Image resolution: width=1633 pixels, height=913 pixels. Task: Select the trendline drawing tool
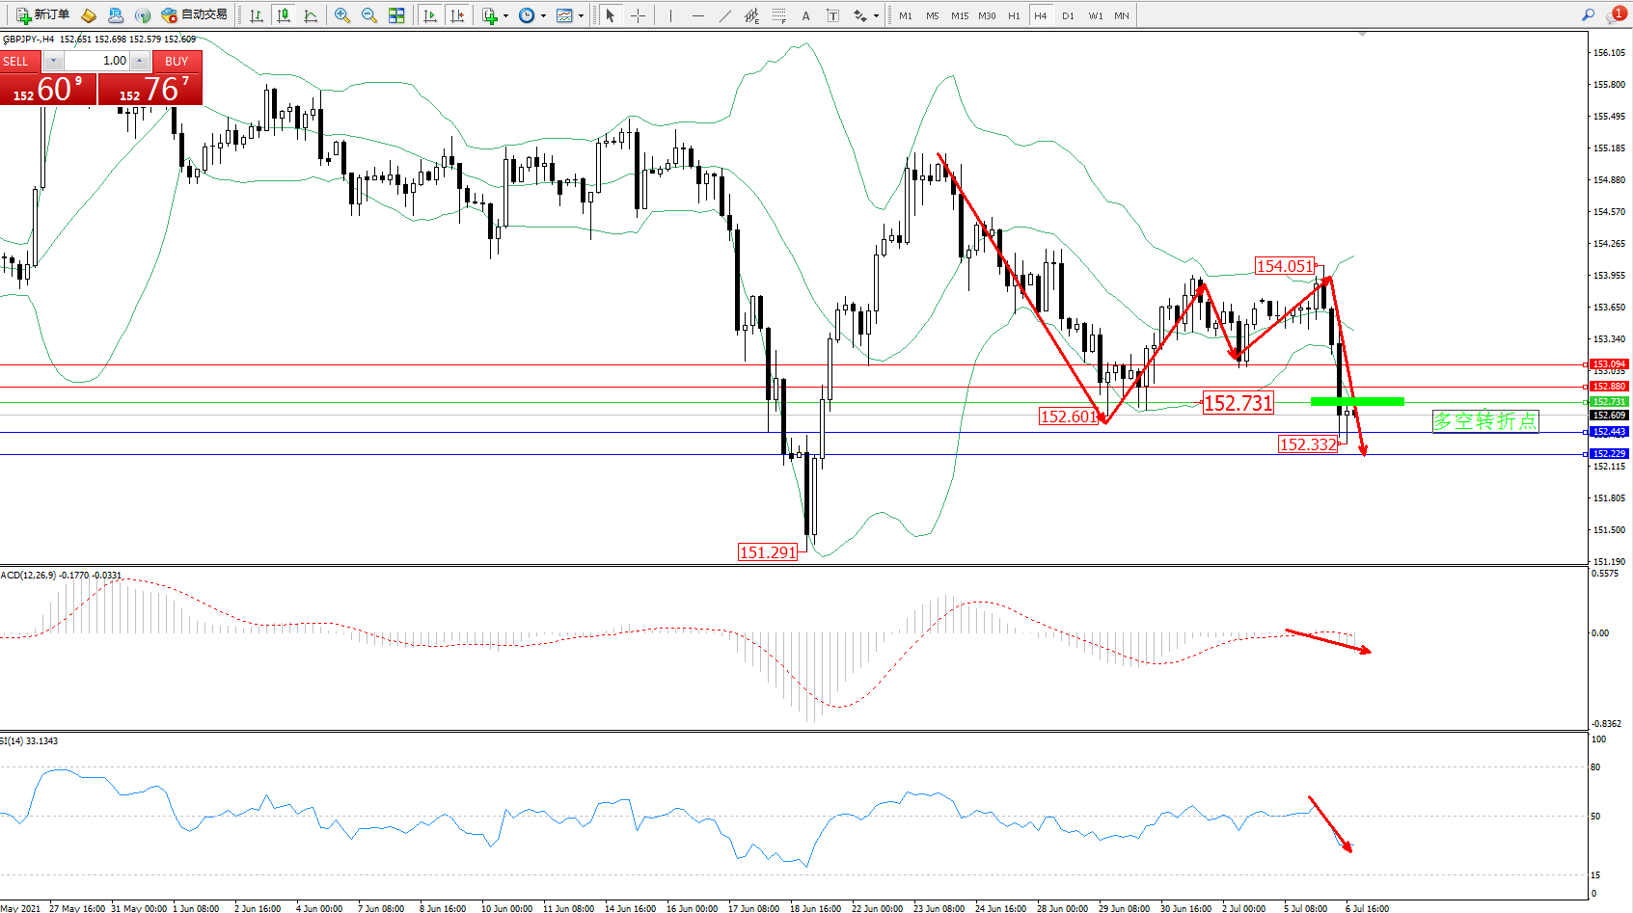coord(725,15)
